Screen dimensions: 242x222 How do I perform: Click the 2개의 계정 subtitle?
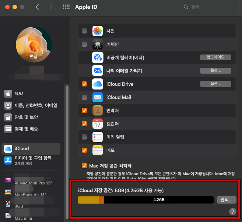(x=24, y=163)
